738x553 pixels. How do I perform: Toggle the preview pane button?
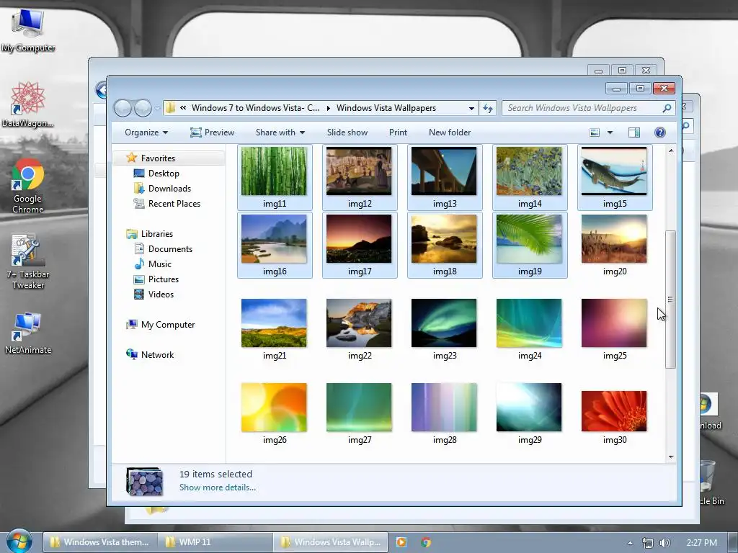[634, 132]
